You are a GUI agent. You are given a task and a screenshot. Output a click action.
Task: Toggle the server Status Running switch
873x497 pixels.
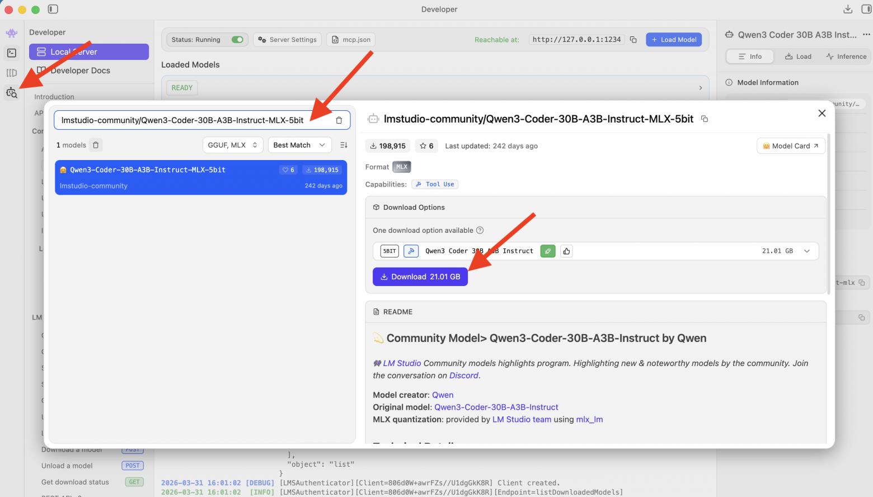tap(237, 40)
